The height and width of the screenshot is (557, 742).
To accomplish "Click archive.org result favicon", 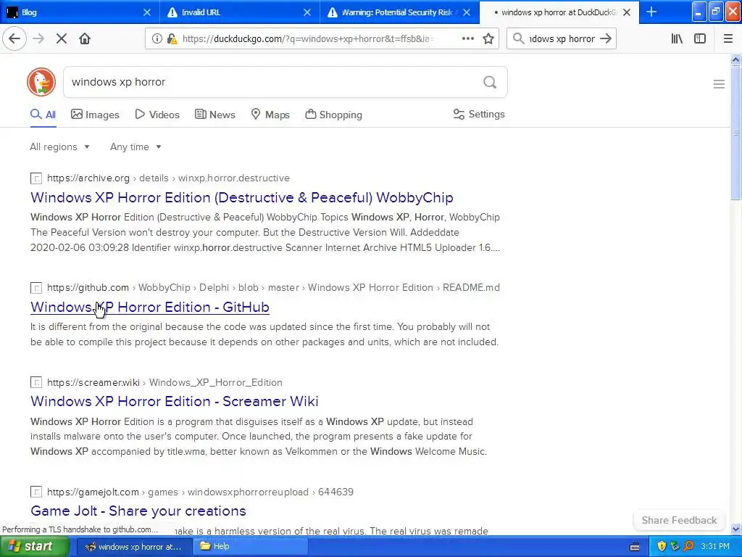I will pyautogui.click(x=36, y=178).
